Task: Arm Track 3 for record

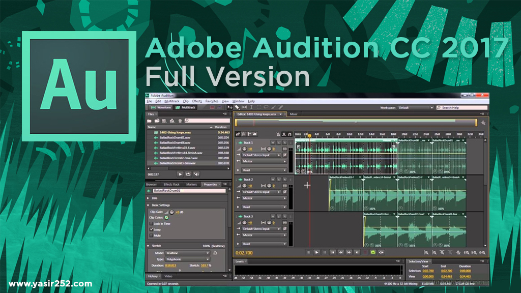Action: click(x=285, y=216)
